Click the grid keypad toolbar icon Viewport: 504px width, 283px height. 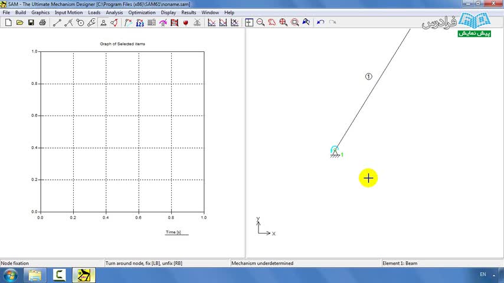pyautogui.click(x=152, y=22)
